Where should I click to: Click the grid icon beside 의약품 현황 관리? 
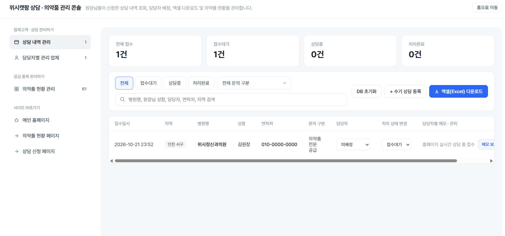(x=16, y=89)
